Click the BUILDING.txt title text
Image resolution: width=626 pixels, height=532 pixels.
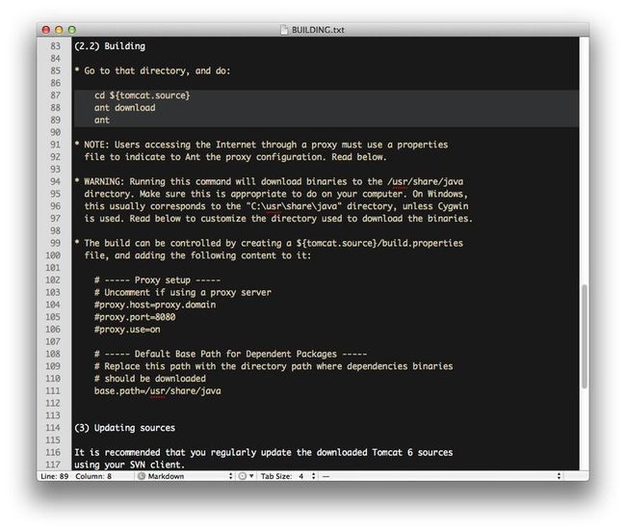318,30
